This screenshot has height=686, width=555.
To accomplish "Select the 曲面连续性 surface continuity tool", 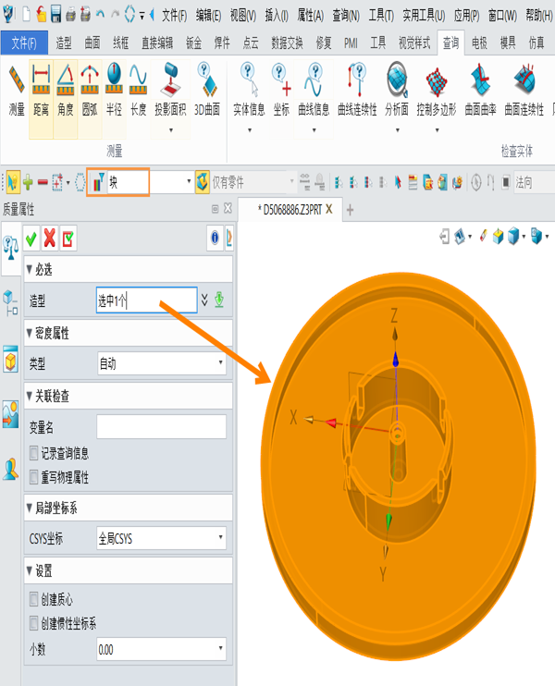I will (x=524, y=91).
